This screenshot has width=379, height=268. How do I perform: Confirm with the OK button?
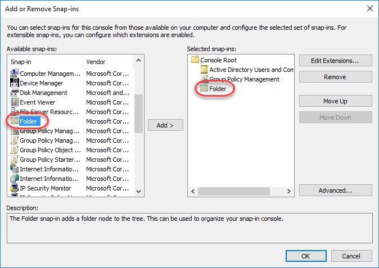(306, 256)
